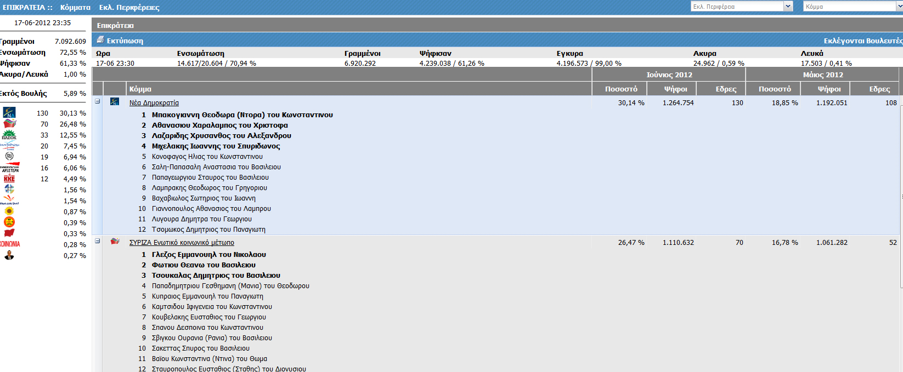The image size is (903, 372).
Task: Open the Νέα Δημοκρατία party link
Action: click(154, 103)
